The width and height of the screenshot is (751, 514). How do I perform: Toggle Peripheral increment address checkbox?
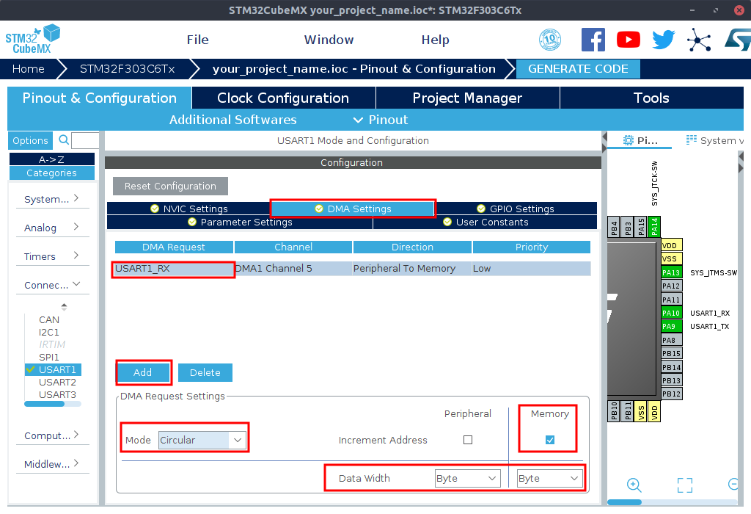pos(468,440)
